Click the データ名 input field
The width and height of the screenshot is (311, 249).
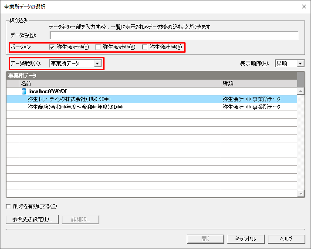pos(174,36)
